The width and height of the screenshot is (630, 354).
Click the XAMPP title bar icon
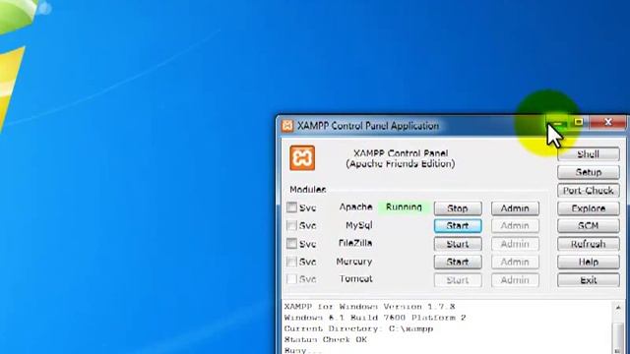[287, 126]
